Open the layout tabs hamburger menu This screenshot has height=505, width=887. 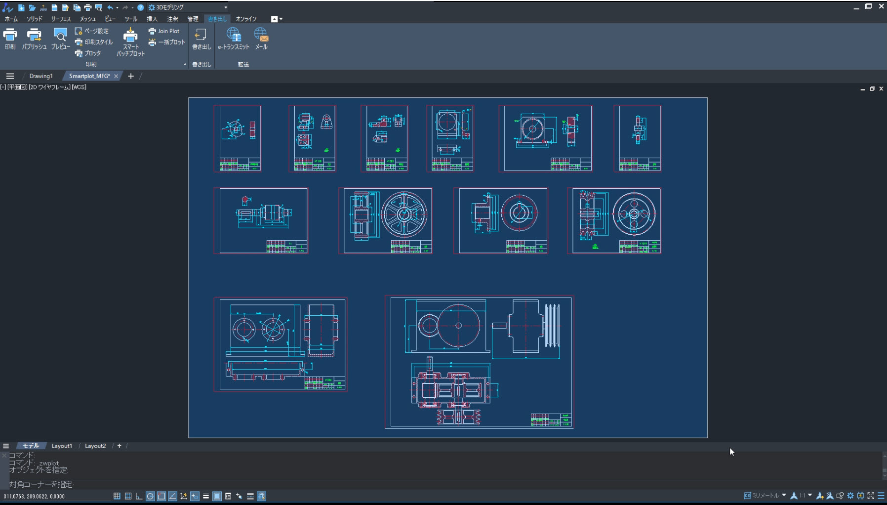click(x=6, y=446)
